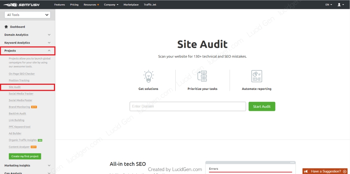
Task: Click the Dashboard home icon
Action: [6, 27]
